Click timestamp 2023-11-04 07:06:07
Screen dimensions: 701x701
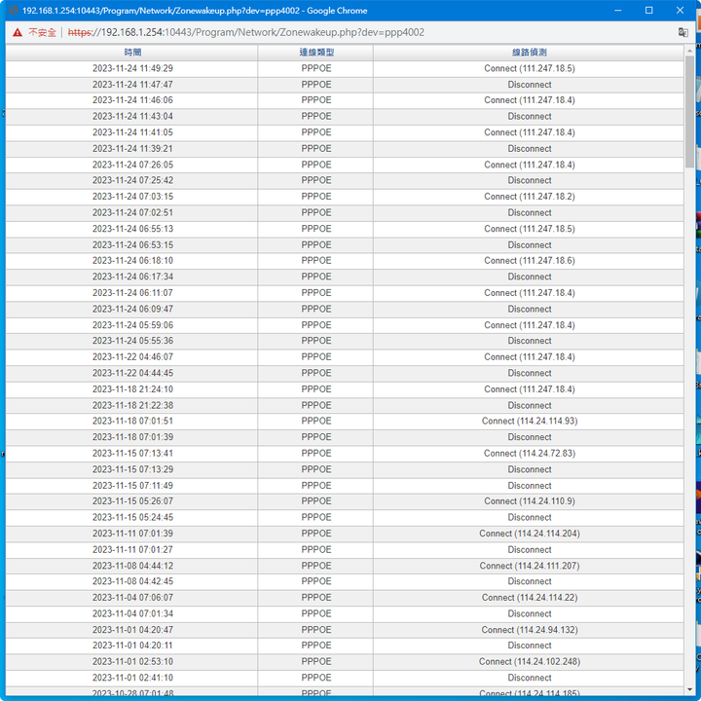[132, 597]
